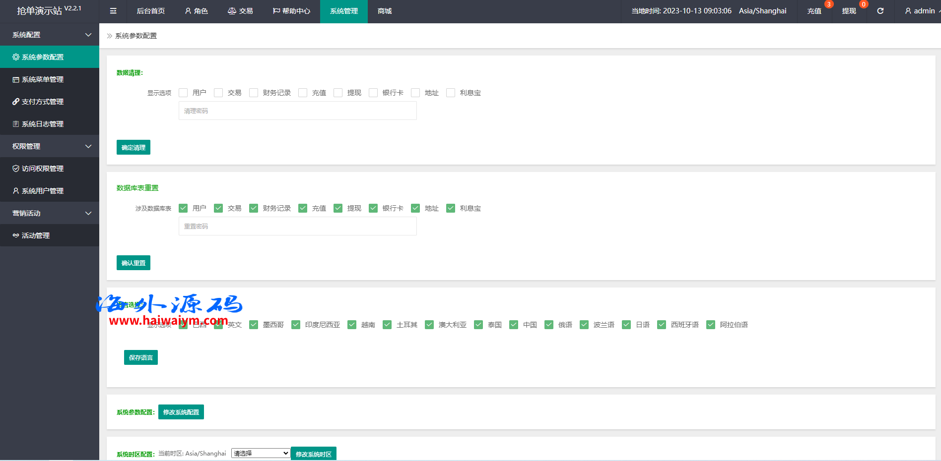Open 系统菜单管理 from the sidebar
This screenshot has height=461, width=941.
43,79
